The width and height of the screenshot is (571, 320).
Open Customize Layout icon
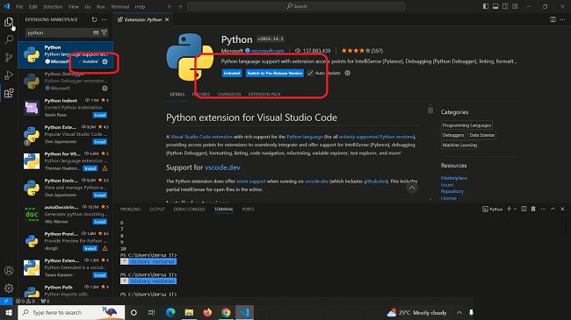click(x=515, y=6)
